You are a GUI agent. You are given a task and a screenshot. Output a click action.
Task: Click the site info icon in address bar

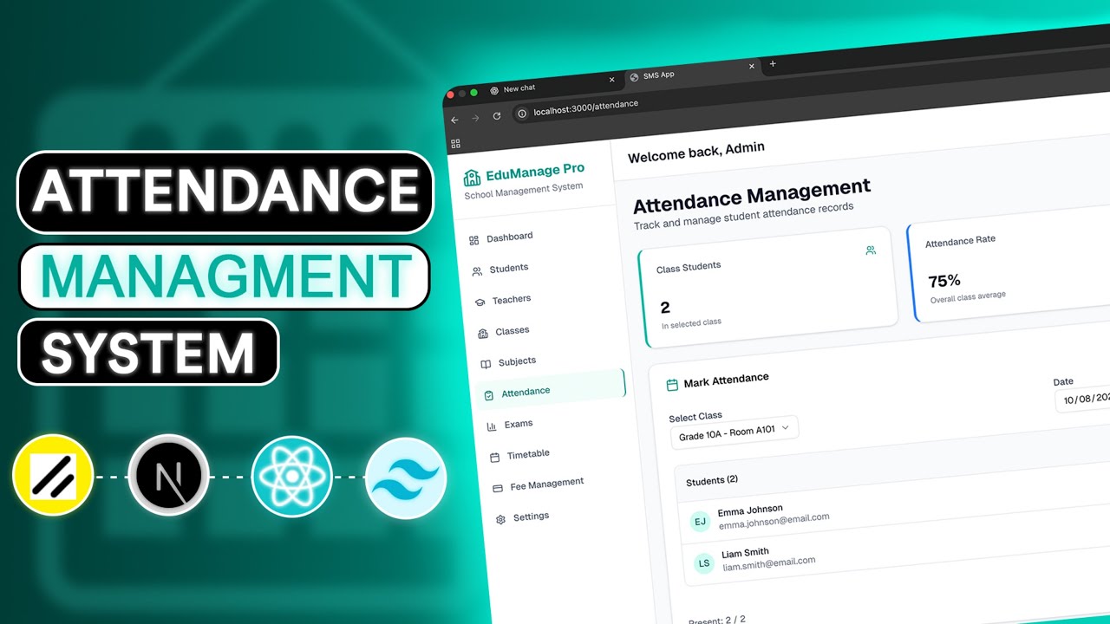(522, 113)
